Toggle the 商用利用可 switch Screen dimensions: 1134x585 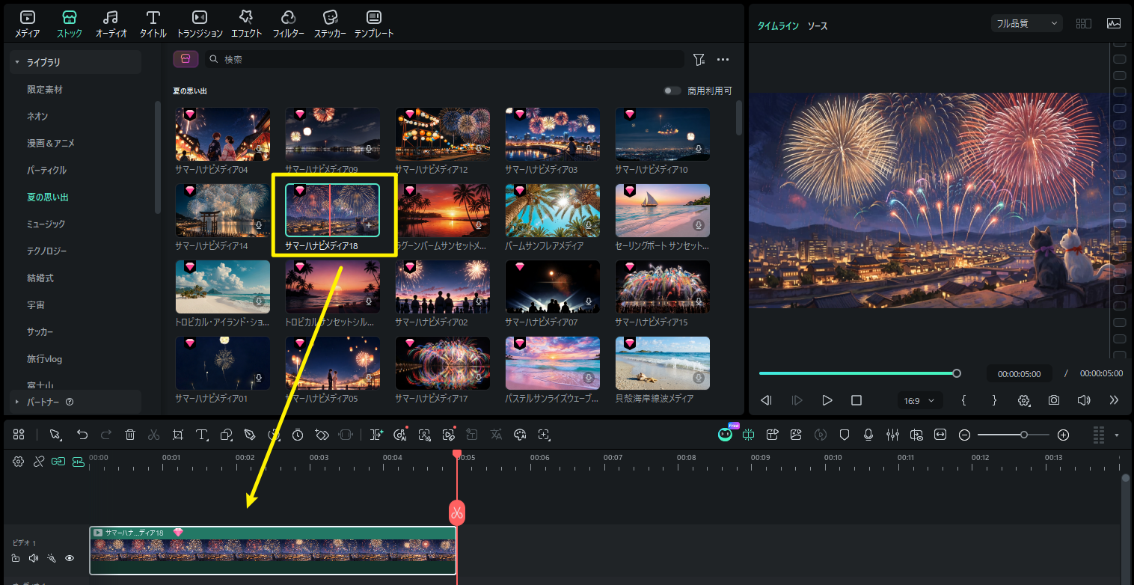(672, 91)
